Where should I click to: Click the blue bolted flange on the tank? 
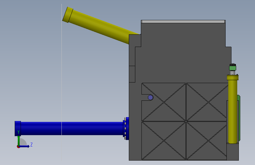[126, 129]
